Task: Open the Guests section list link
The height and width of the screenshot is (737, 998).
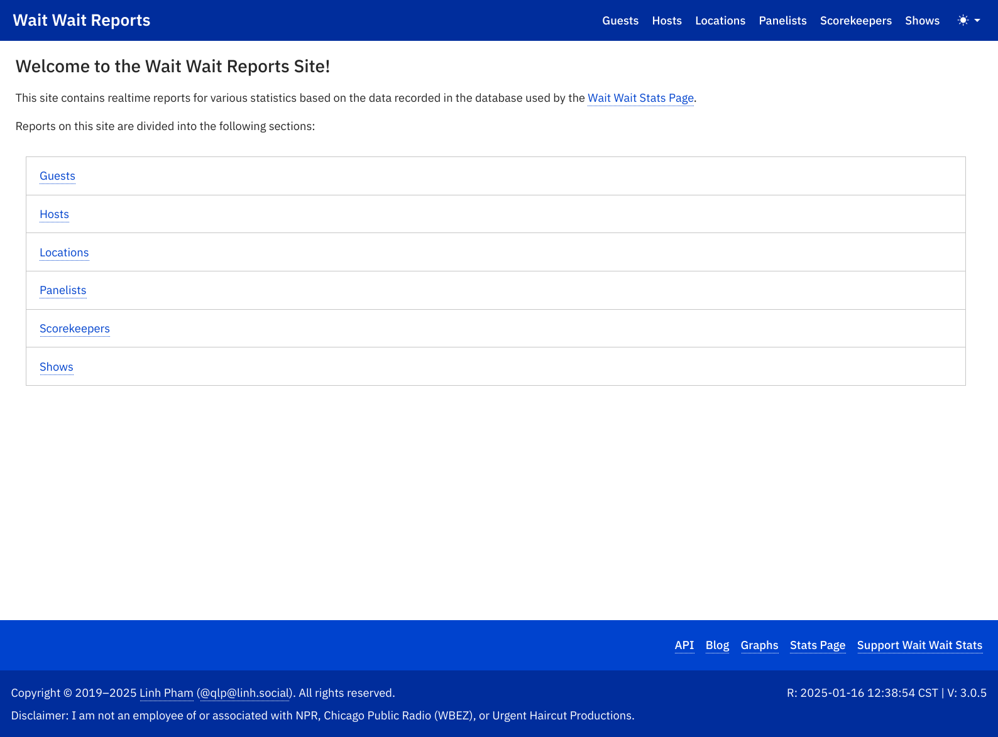Action: [57, 176]
